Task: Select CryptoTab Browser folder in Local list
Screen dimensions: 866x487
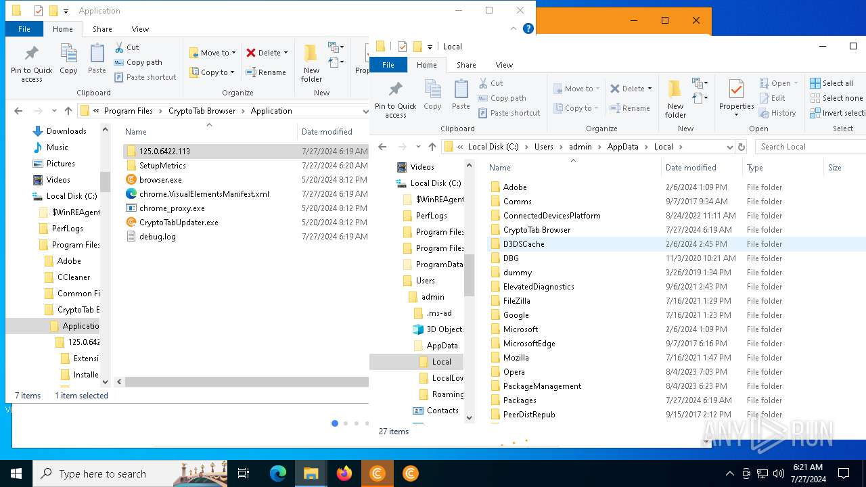Action: [537, 230]
